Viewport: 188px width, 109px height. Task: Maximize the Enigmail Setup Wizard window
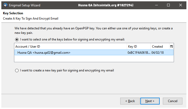pyautogui.click(x=168, y=5)
